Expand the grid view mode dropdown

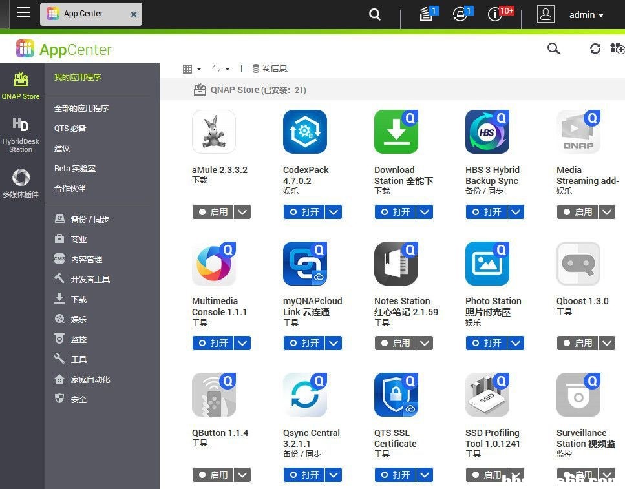click(x=191, y=69)
